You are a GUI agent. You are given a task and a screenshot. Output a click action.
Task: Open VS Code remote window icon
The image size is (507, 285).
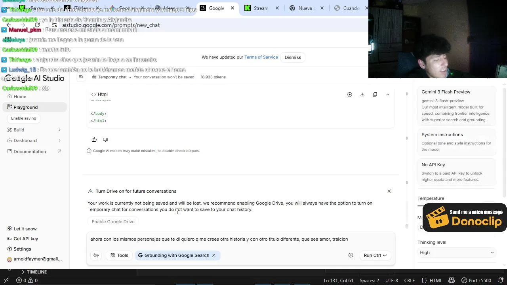(6, 280)
